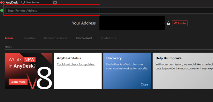This screenshot has height=102, width=213.
Task: Click the Your Address label
Action: point(84,23)
